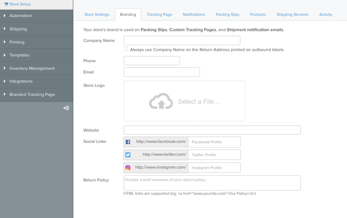Go to the Shipping Services tab
The image size is (347, 218).
pos(293,15)
